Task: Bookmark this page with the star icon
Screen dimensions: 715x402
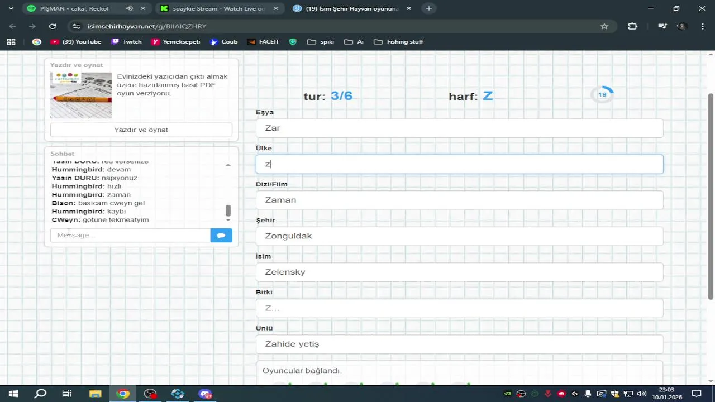Action: click(x=604, y=26)
